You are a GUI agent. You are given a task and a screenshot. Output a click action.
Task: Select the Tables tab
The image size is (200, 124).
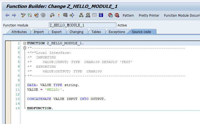click(96, 32)
